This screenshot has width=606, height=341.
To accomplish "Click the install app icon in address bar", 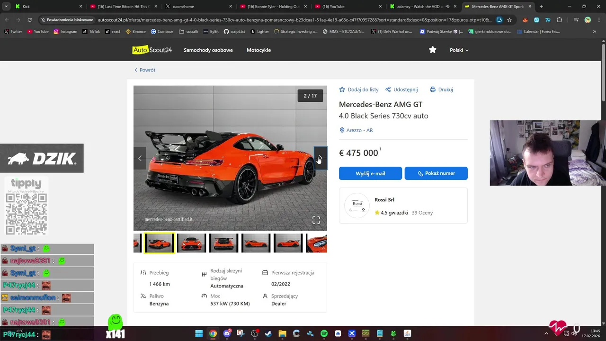I will 499,20.
